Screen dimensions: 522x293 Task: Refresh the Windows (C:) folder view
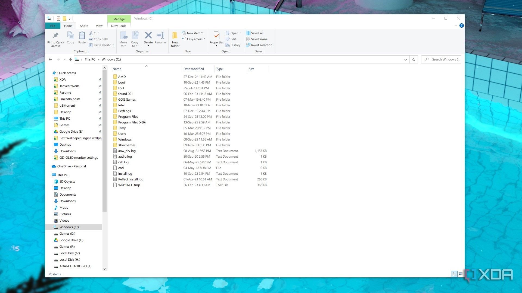click(x=414, y=59)
